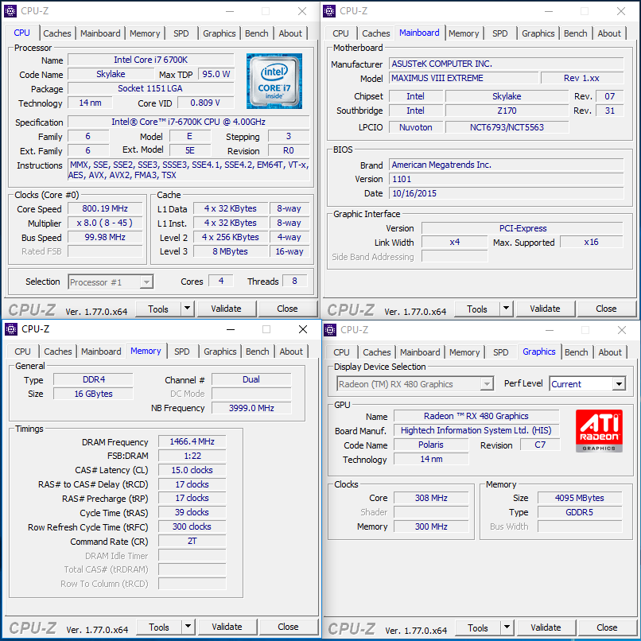Select SPD tab in the Mainboard window
The height and width of the screenshot is (641, 641).
tap(500, 33)
